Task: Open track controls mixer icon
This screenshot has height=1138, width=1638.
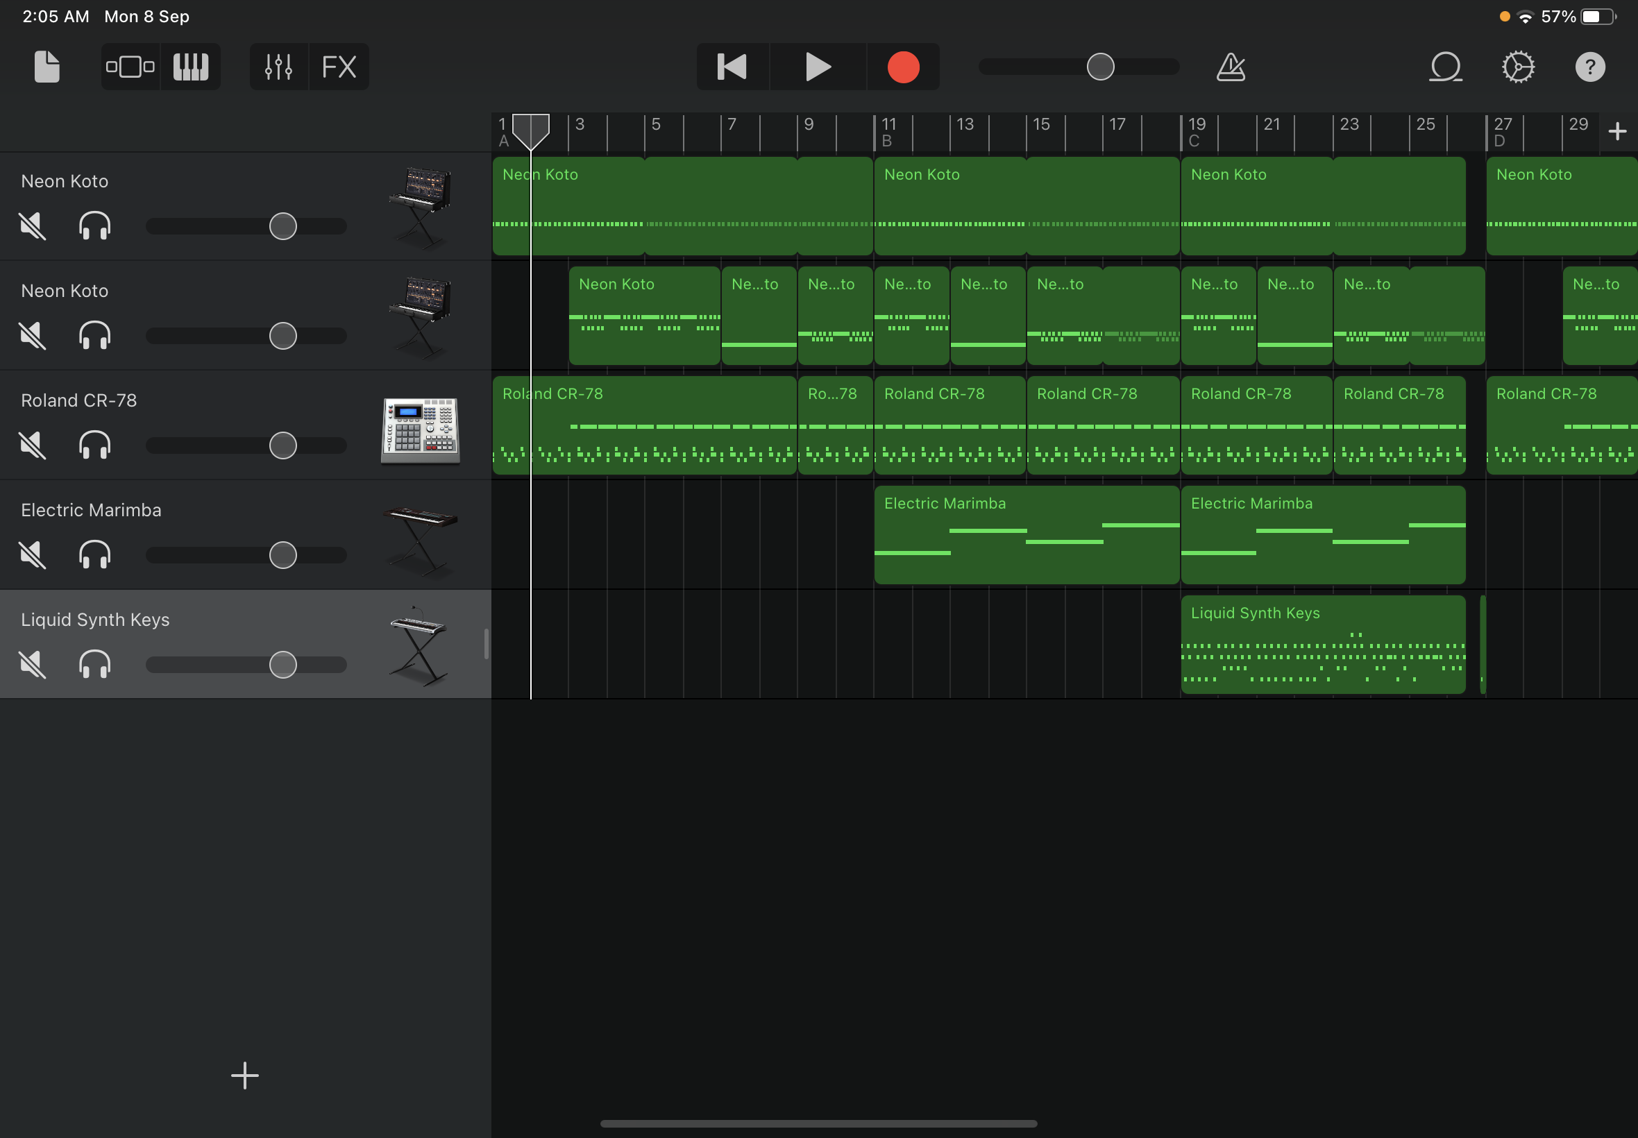Action: click(278, 67)
